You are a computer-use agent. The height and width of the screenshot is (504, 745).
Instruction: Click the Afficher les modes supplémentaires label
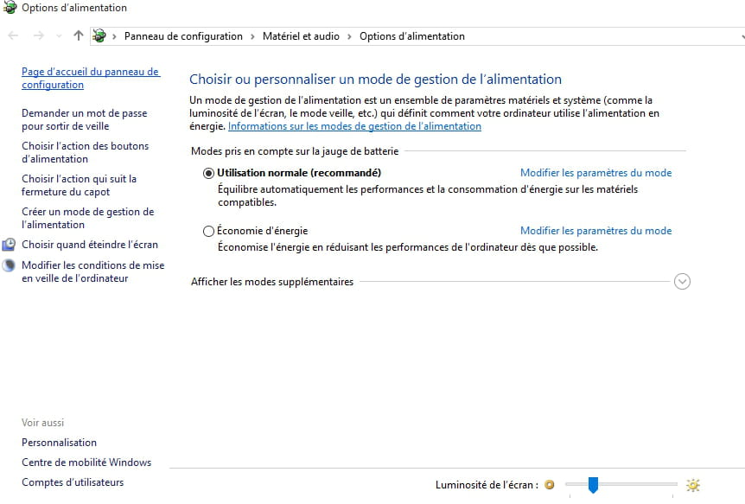(x=272, y=282)
